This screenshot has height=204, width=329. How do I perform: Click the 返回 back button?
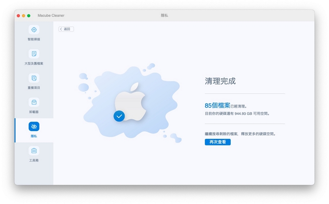pos(66,29)
